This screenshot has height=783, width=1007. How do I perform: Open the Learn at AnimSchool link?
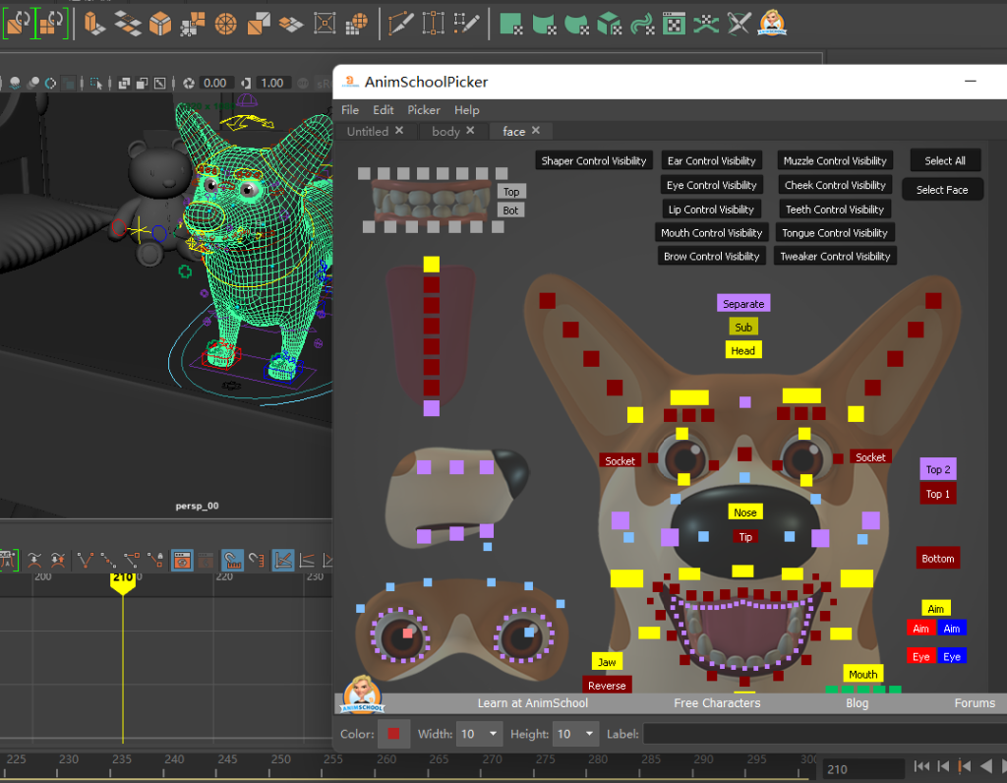coord(532,702)
